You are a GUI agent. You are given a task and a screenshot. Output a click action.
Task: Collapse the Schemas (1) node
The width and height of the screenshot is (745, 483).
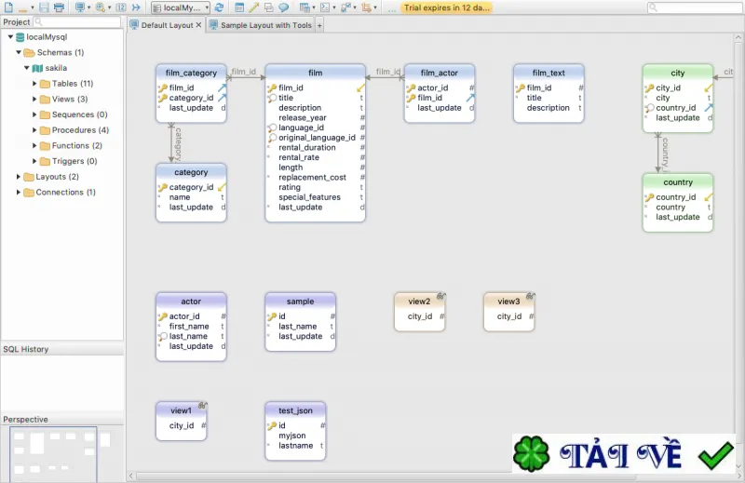tap(19, 52)
